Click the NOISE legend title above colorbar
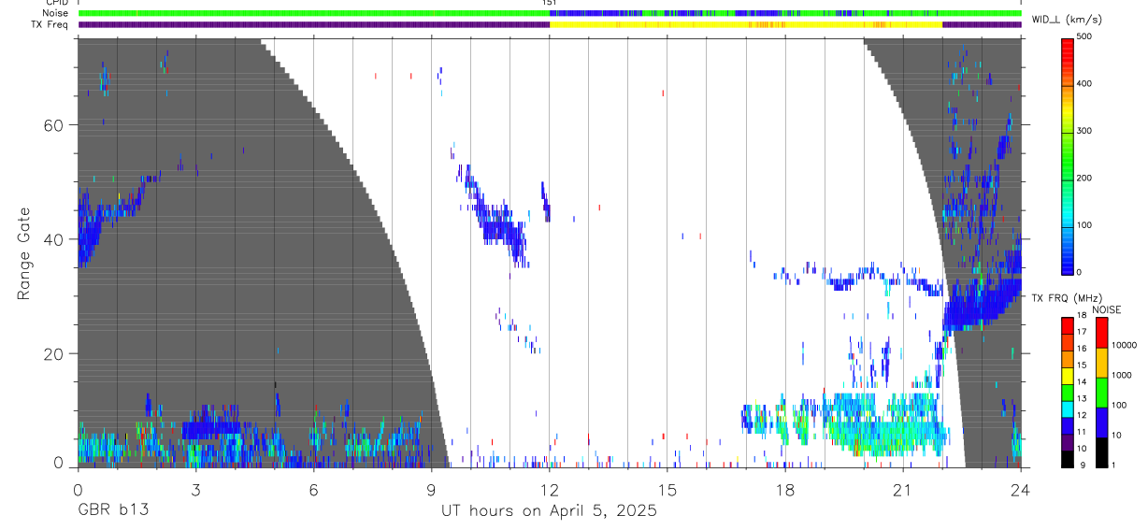This screenshot has height=530, width=1148. click(1106, 309)
